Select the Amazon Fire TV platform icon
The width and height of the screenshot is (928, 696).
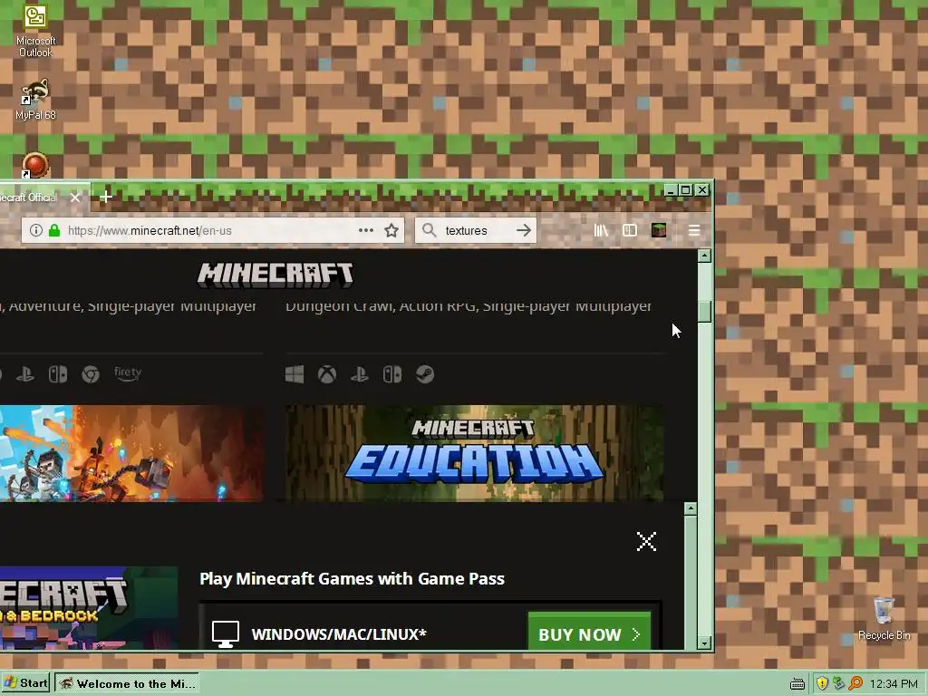point(128,374)
